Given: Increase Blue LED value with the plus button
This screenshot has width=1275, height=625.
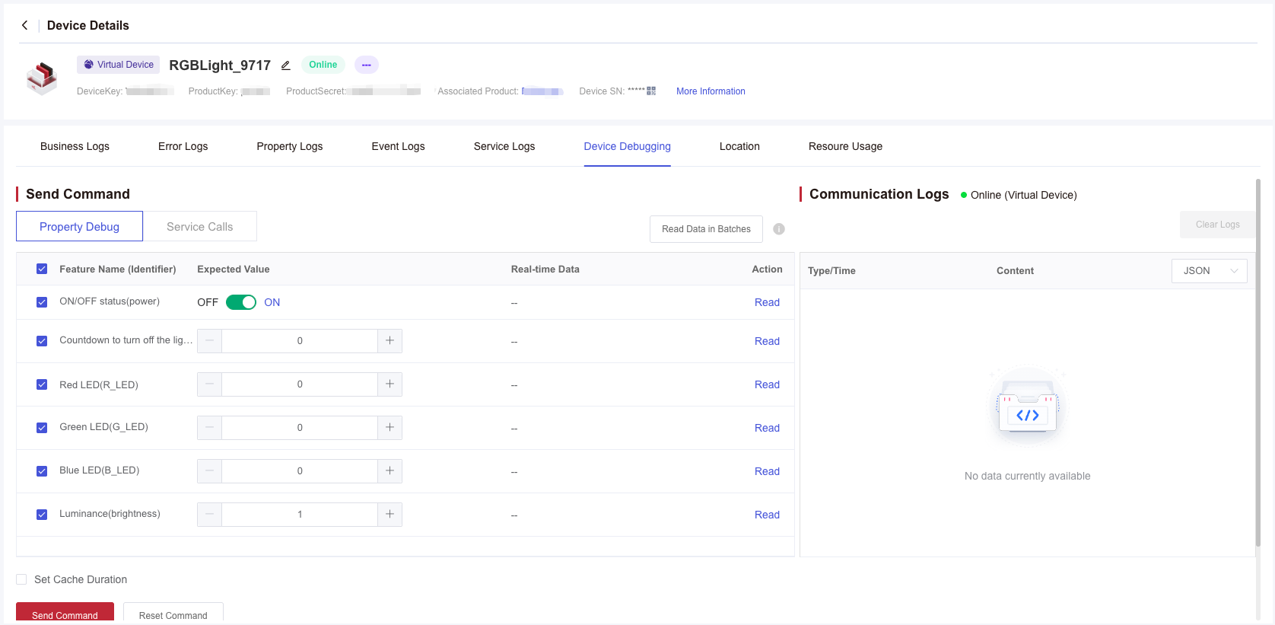Looking at the screenshot, I should pos(389,471).
